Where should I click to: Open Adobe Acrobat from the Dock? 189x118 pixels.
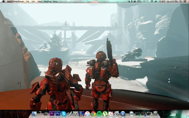click(x=111, y=114)
